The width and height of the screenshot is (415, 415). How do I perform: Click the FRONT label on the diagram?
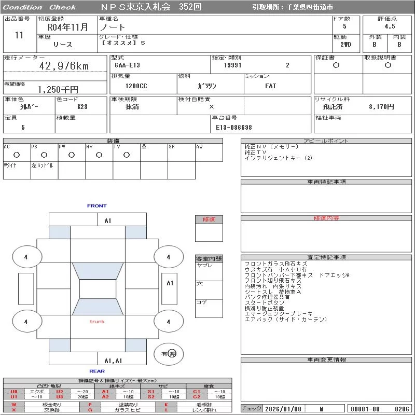[97, 206]
